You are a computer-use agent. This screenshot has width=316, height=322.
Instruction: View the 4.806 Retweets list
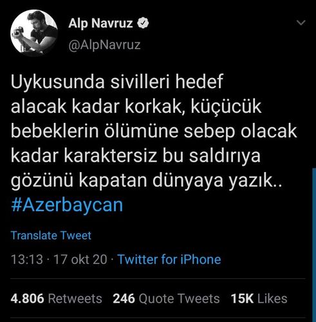[x=56, y=299]
